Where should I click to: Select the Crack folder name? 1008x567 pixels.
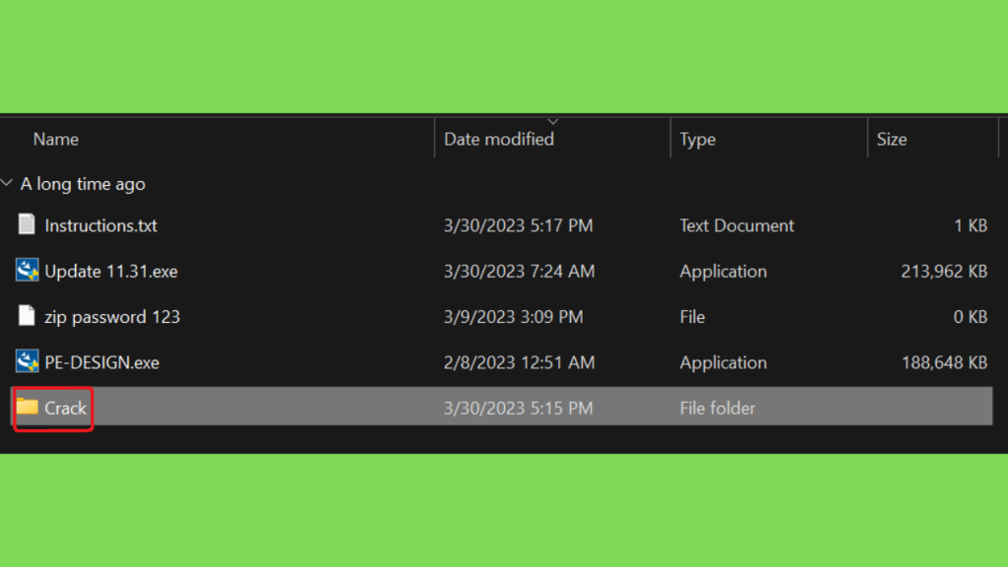(x=66, y=409)
